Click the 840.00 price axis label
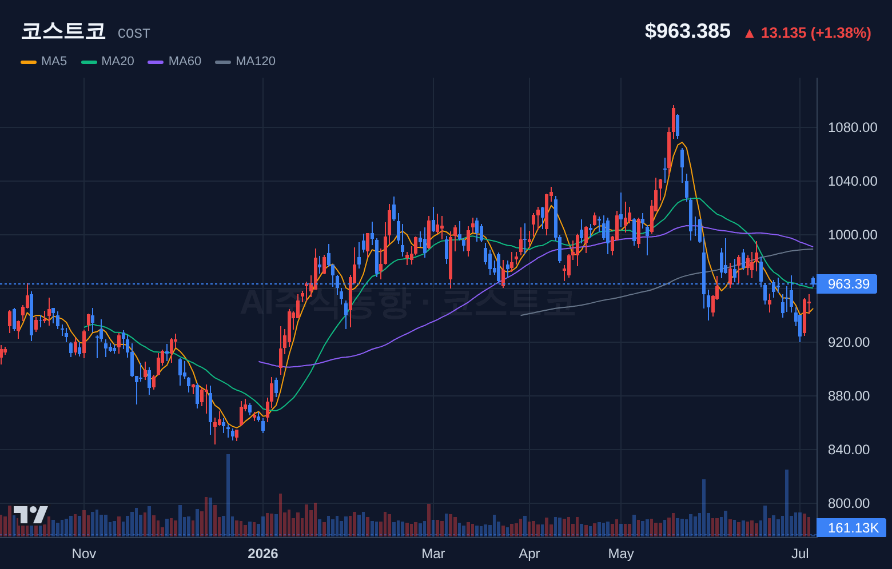The height and width of the screenshot is (569, 892). [x=849, y=450]
